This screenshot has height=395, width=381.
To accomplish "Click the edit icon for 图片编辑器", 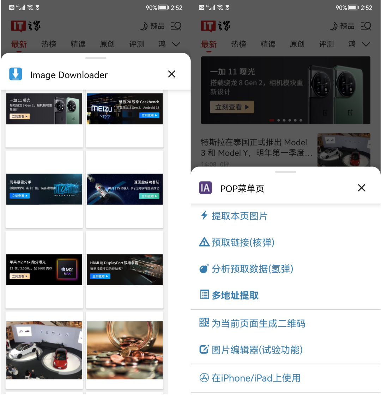I will (204, 349).
